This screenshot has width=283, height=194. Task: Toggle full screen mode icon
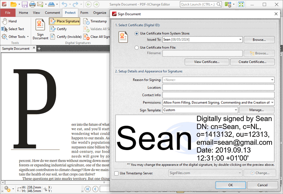point(241,4)
